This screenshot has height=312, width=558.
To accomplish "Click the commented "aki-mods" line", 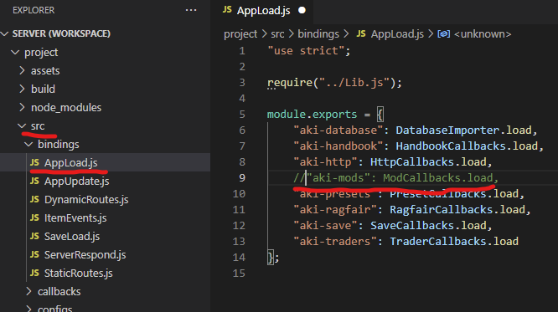I will tap(395, 177).
